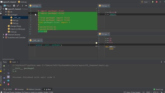Open the Run tool window button
The width and height of the screenshot is (165, 93).
[47, 89]
